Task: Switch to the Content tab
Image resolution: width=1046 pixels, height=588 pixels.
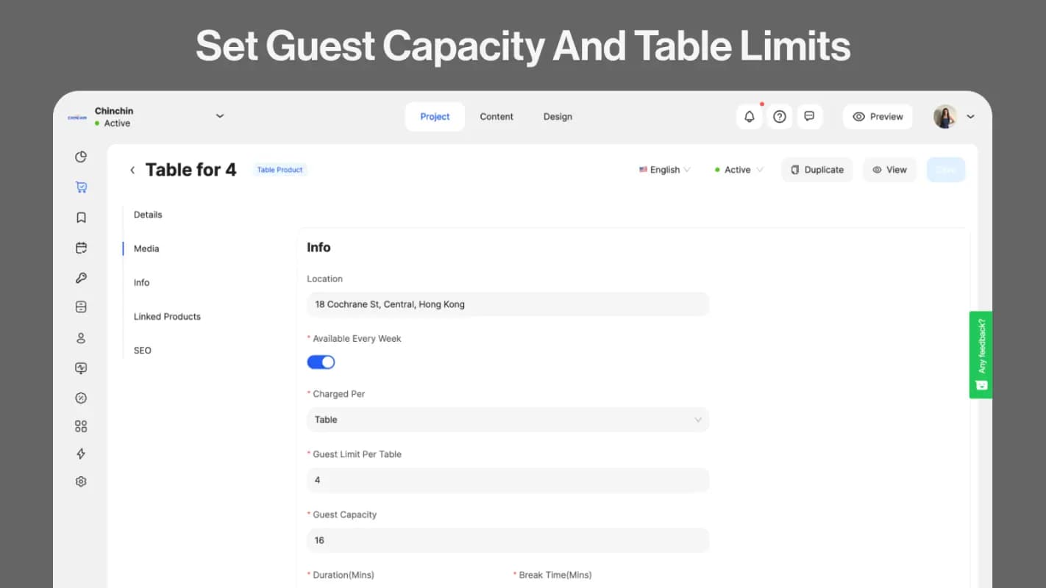Action: point(497,116)
